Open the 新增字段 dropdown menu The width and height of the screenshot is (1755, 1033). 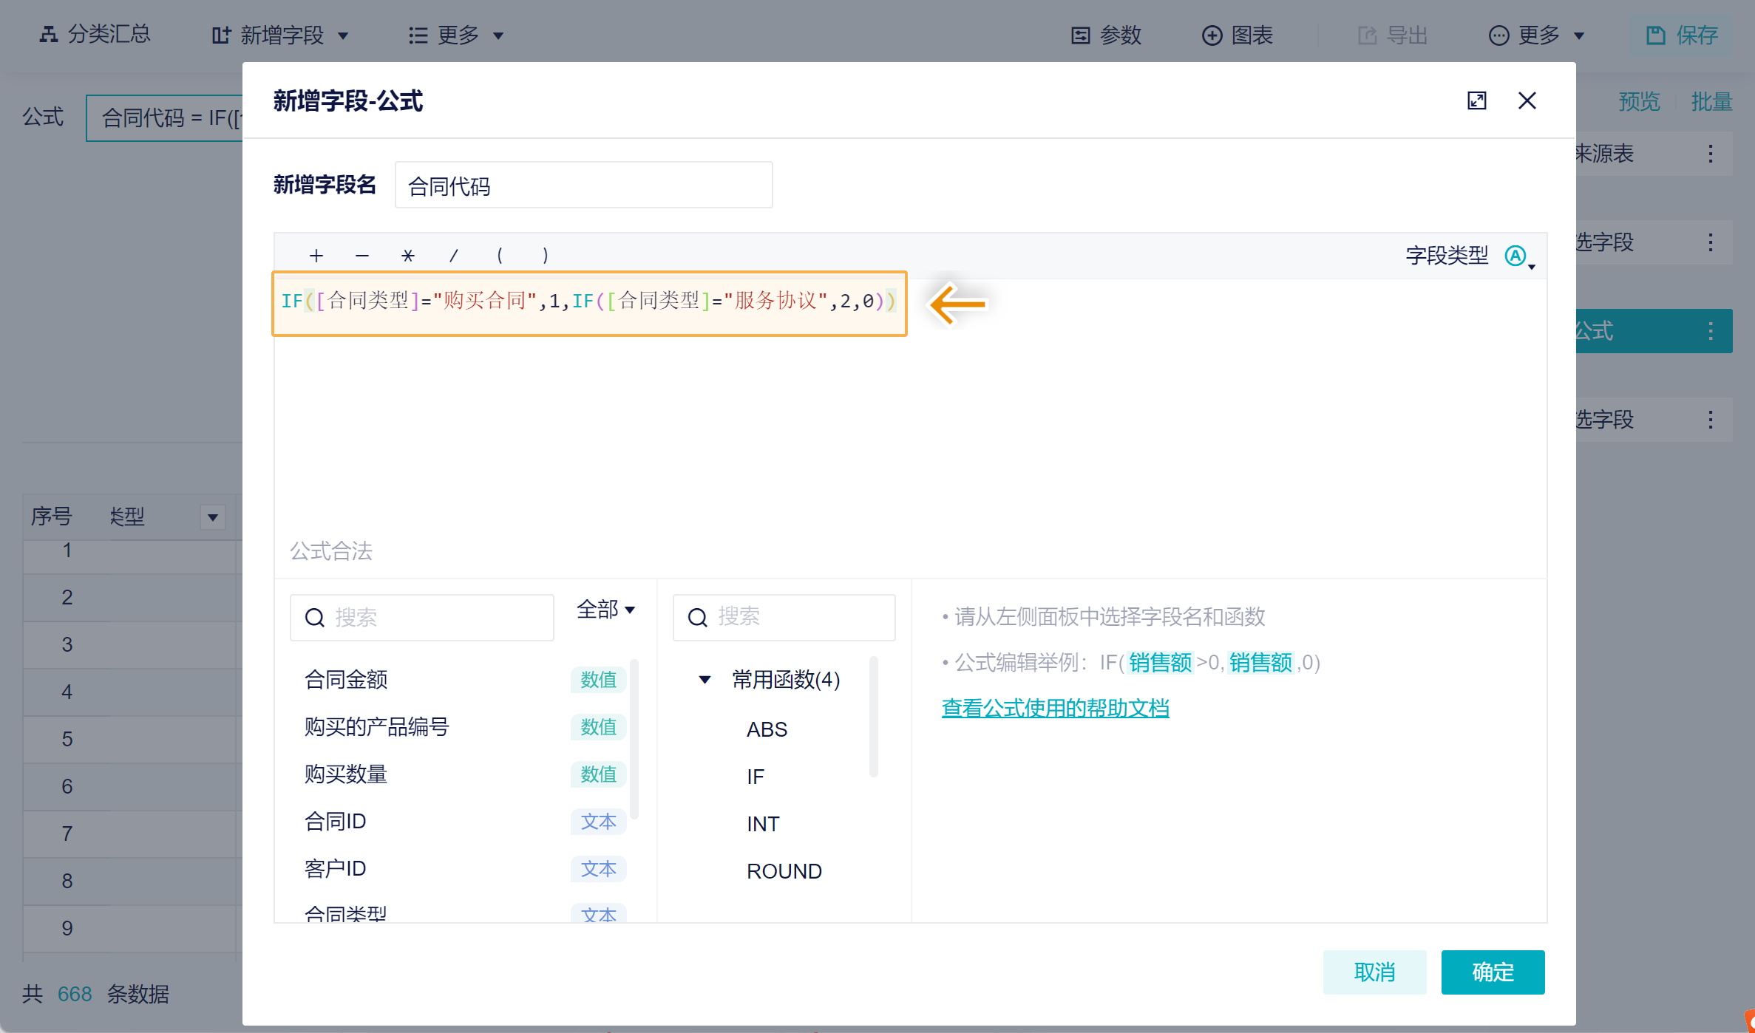[281, 35]
